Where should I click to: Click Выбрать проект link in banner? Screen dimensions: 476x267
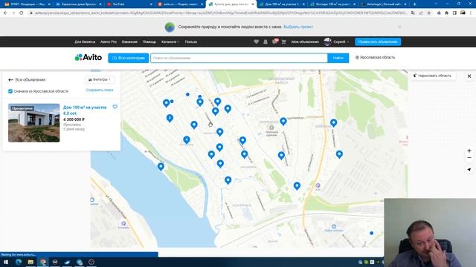click(298, 27)
